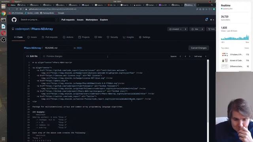The width and height of the screenshot is (253, 142).
Task: Switch to Preview changes tab
Action: tap(53, 56)
